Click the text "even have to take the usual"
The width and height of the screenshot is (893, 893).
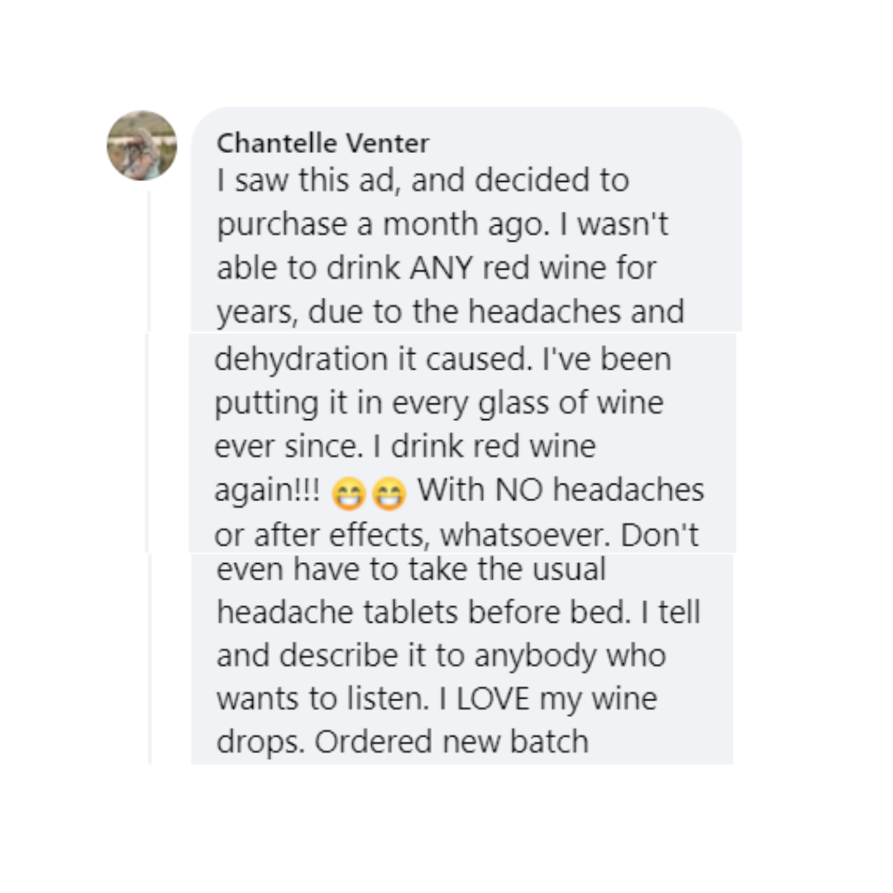(x=411, y=569)
